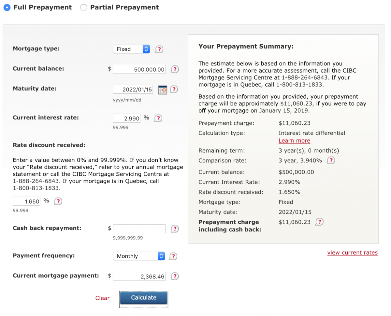Open help for Cash back repayment
Viewport: 391px width, 316px height.
tap(174, 229)
